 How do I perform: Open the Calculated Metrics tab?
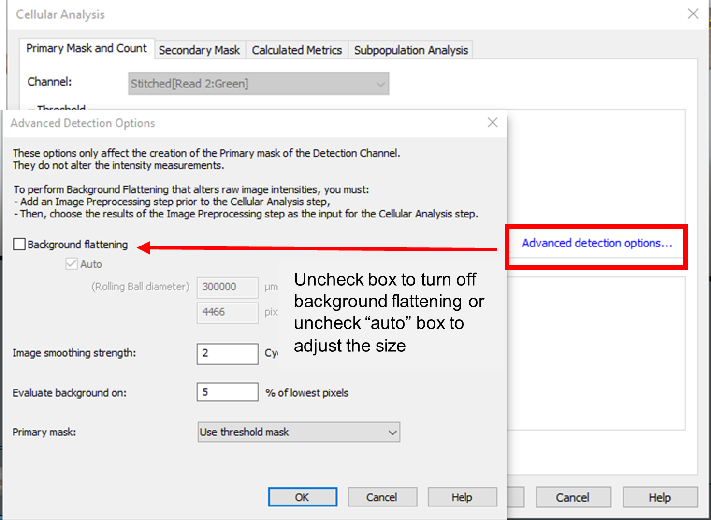click(297, 50)
